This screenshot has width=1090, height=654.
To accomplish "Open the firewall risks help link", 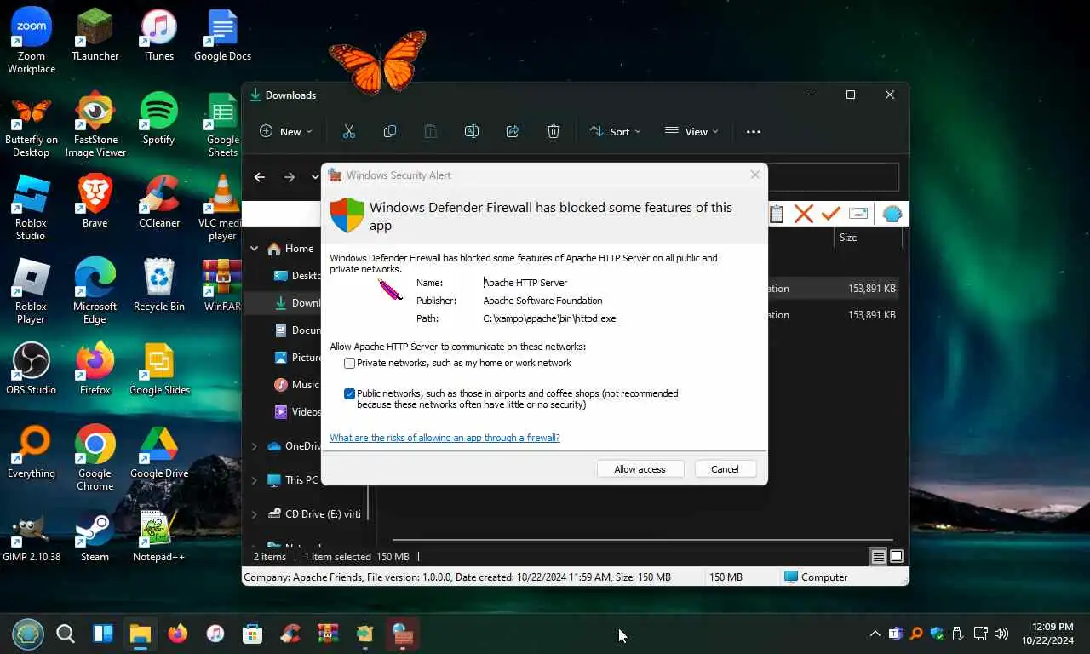I will (445, 438).
